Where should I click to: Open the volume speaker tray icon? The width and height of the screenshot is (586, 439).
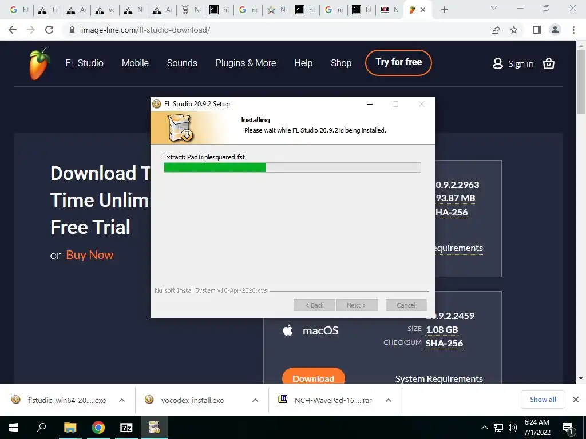pos(512,428)
